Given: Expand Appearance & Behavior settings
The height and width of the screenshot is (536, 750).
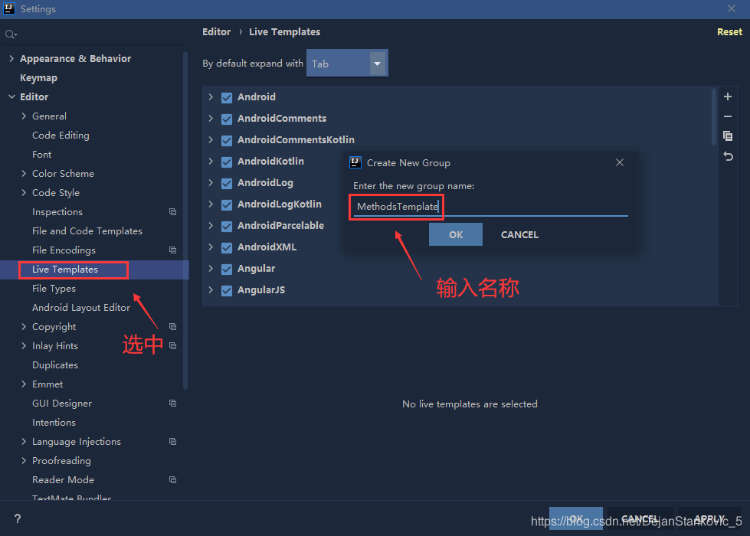Looking at the screenshot, I should 11,58.
